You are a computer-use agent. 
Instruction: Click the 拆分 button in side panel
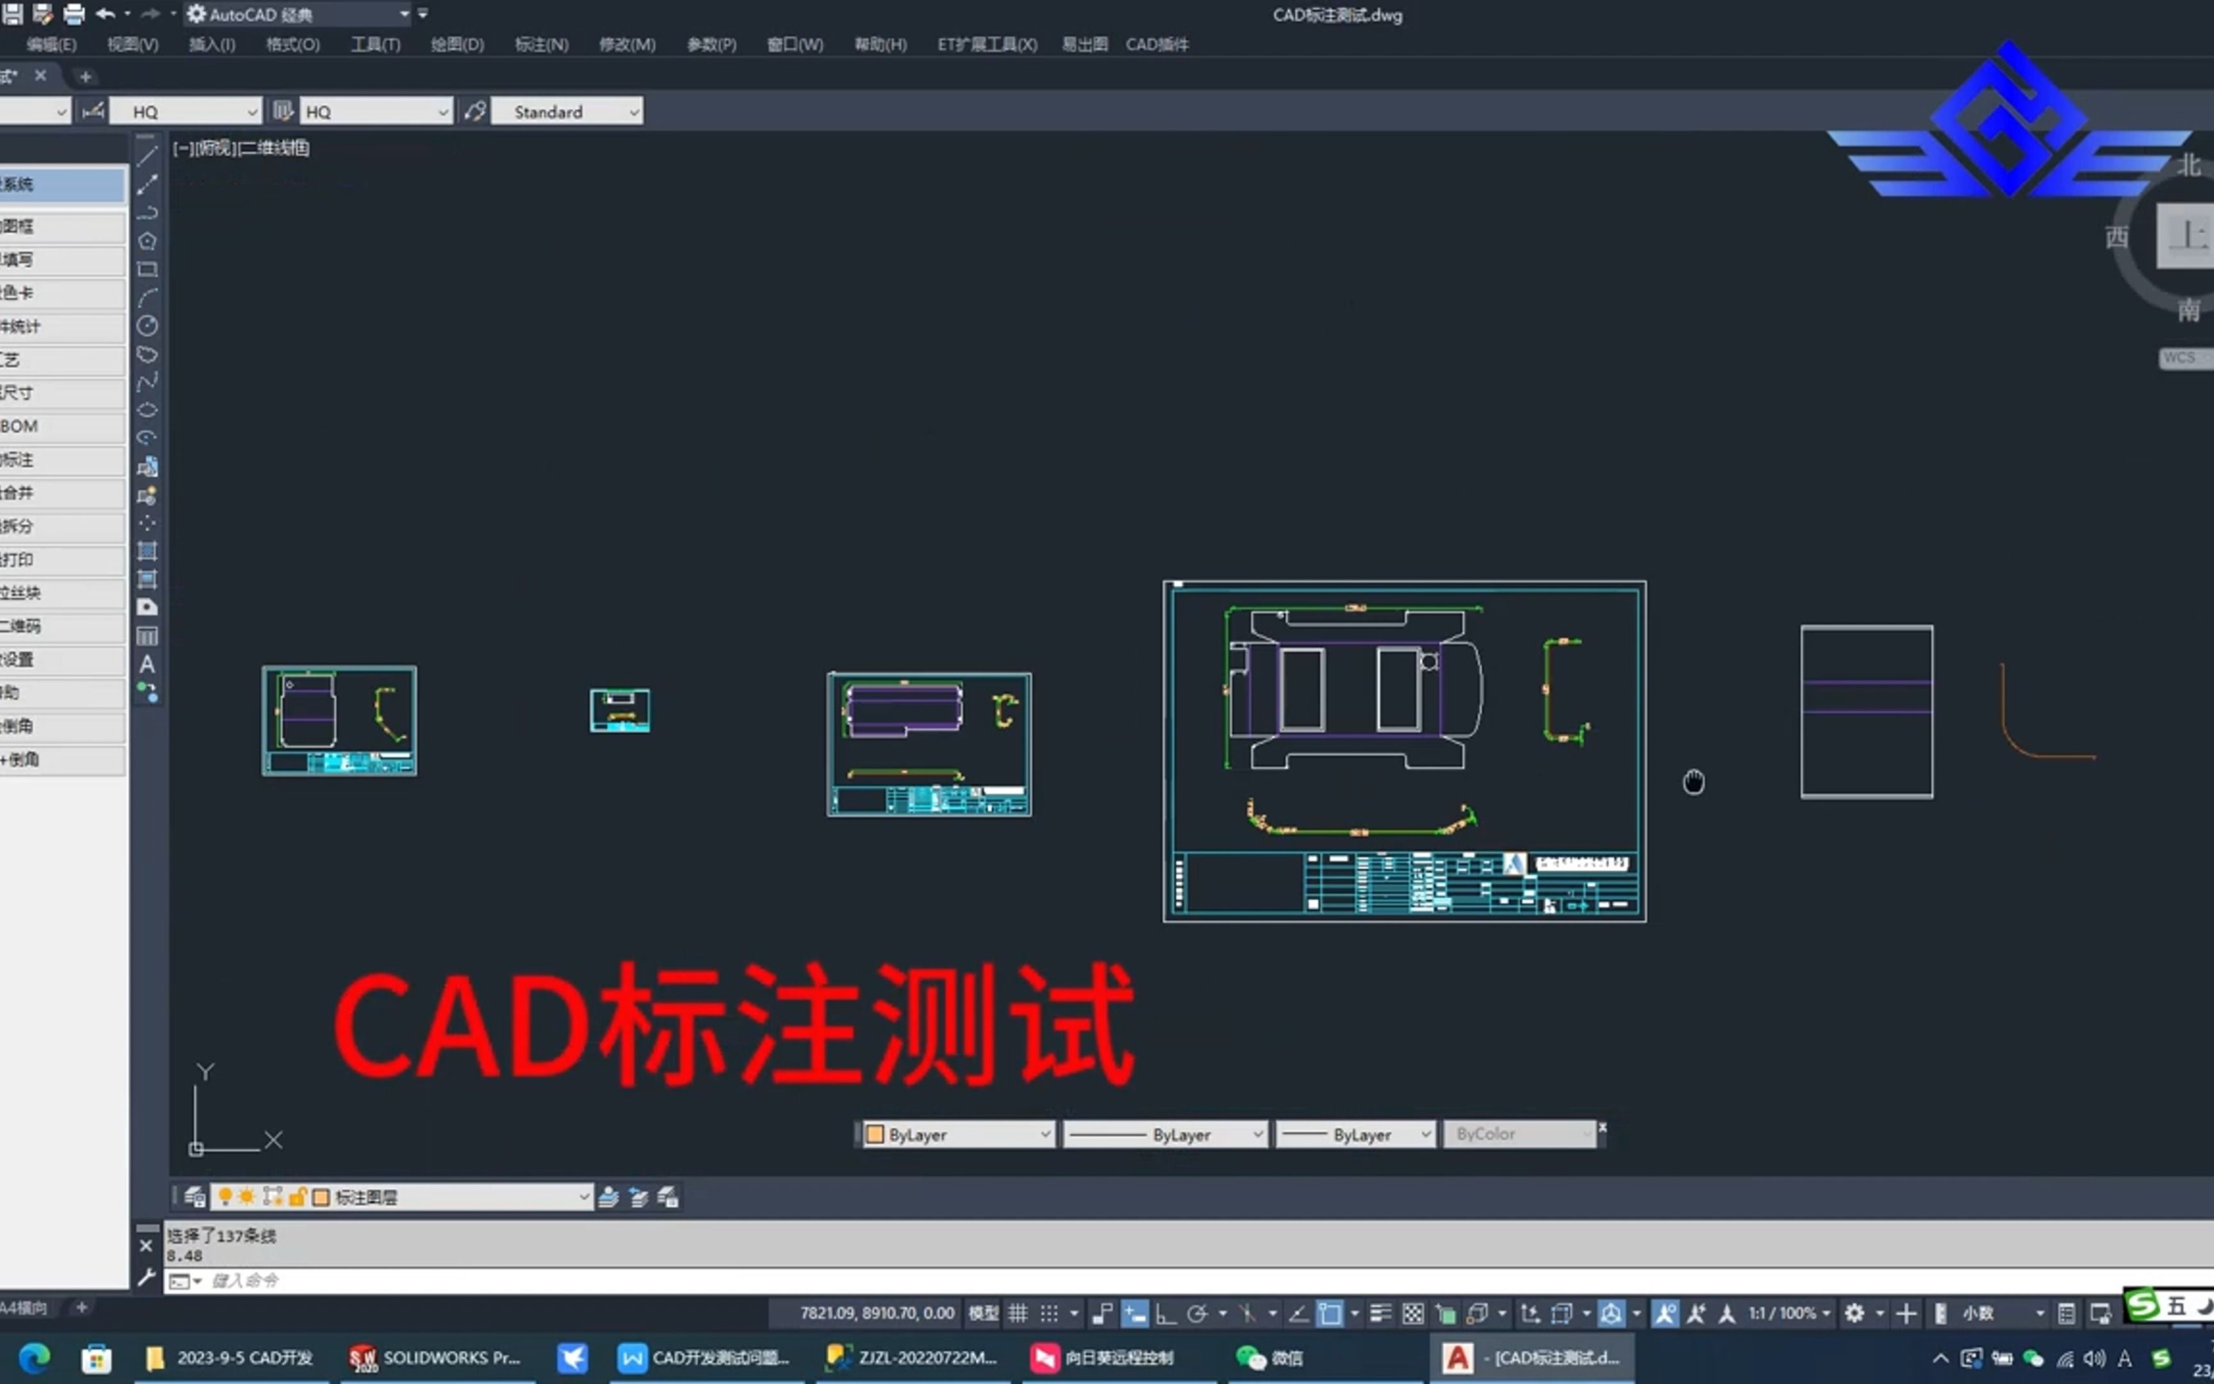[62, 526]
